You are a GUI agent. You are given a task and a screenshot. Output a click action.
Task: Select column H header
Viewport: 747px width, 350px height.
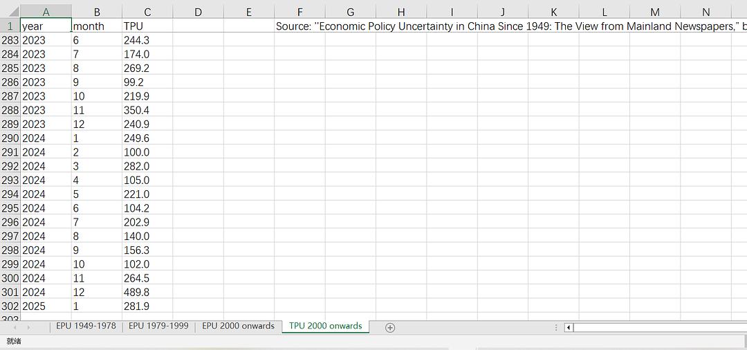(x=401, y=12)
